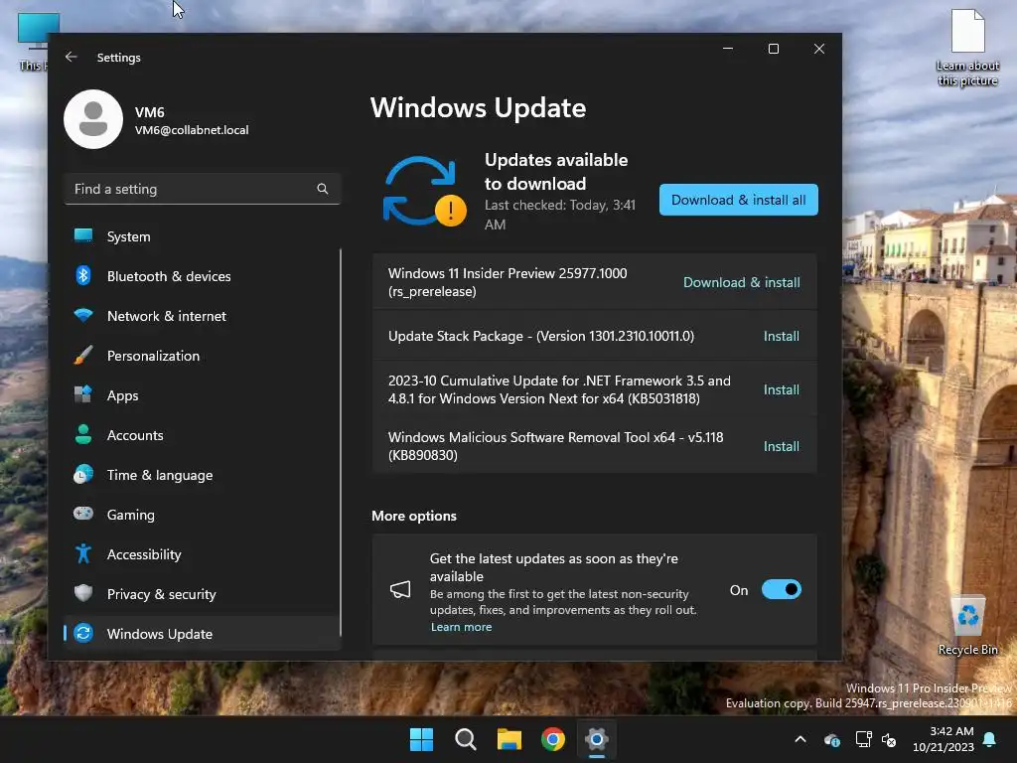The image size is (1017, 763).
Task: Click the Settings gear on taskbar
Action: tap(596, 739)
